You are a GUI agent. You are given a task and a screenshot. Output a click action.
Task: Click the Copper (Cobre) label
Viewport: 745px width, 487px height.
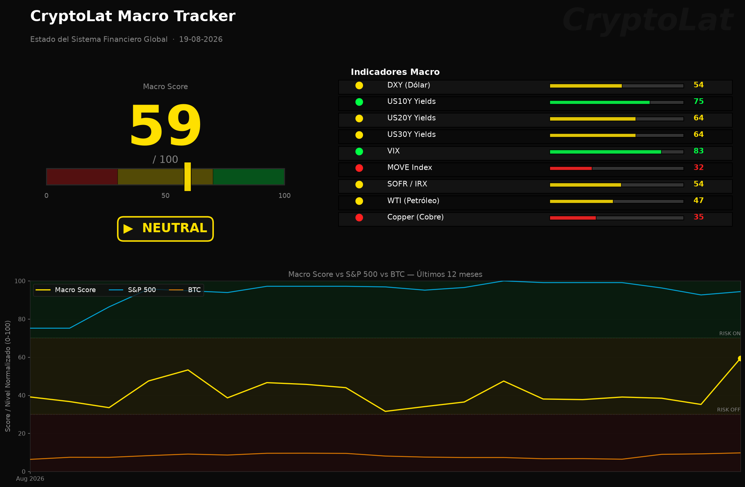[415, 217]
